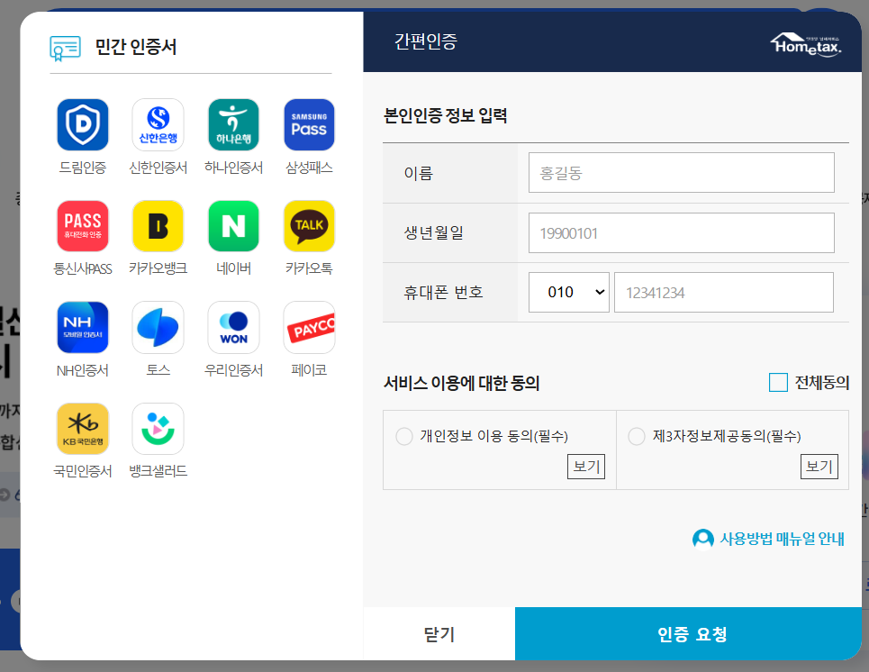Click the 인증 요청 button
Viewport: 869px width, 672px height.
[688, 634]
